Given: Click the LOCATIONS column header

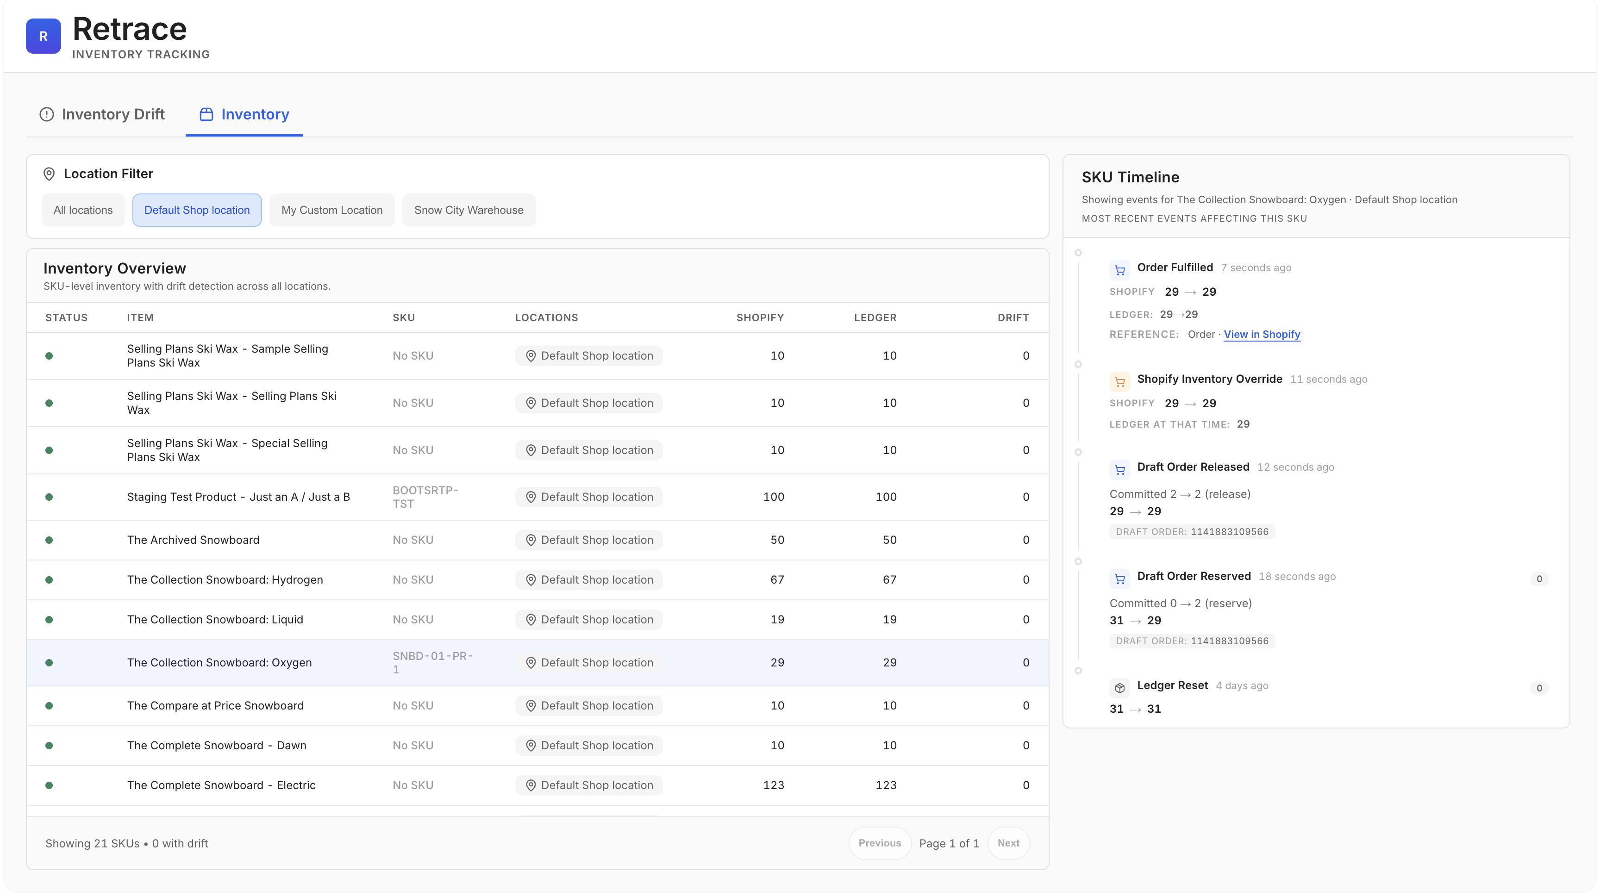Looking at the screenshot, I should click(547, 317).
